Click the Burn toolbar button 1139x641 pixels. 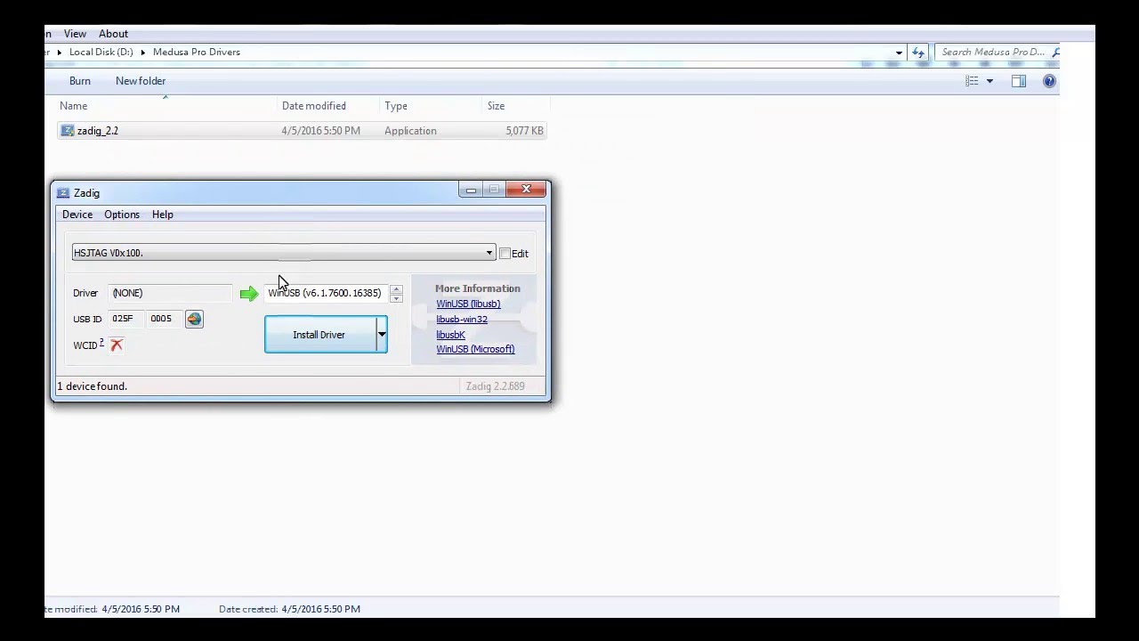point(80,81)
